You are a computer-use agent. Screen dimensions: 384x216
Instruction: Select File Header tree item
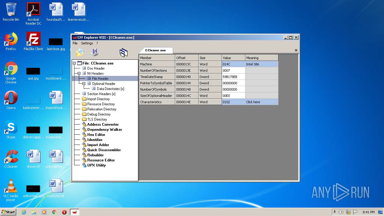click(100, 79)
